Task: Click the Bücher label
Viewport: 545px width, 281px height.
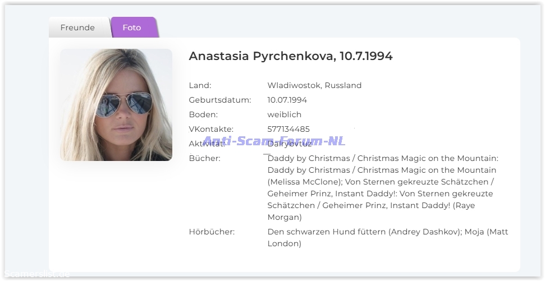Action: click(x=204, y=158)
